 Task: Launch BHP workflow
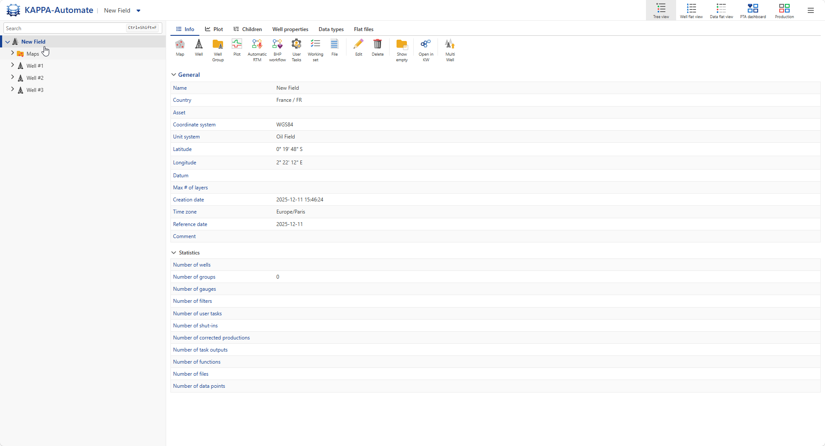coord(277,50)
